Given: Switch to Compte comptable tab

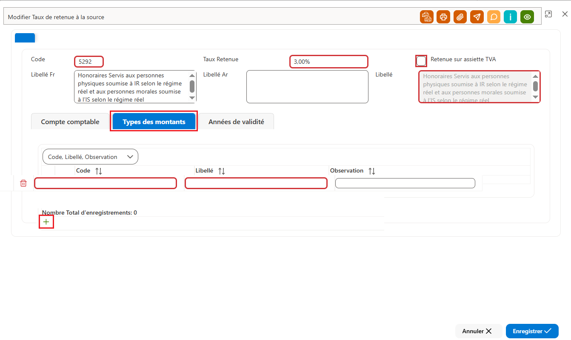Looking at the screenshot, I should click(70, 122).
